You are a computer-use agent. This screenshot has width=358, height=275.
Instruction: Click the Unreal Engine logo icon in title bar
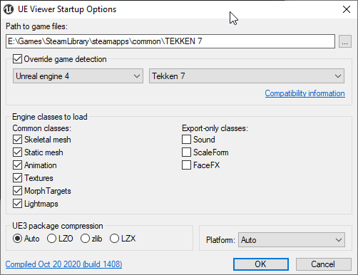pyautogui.click(x=9, y=9)
